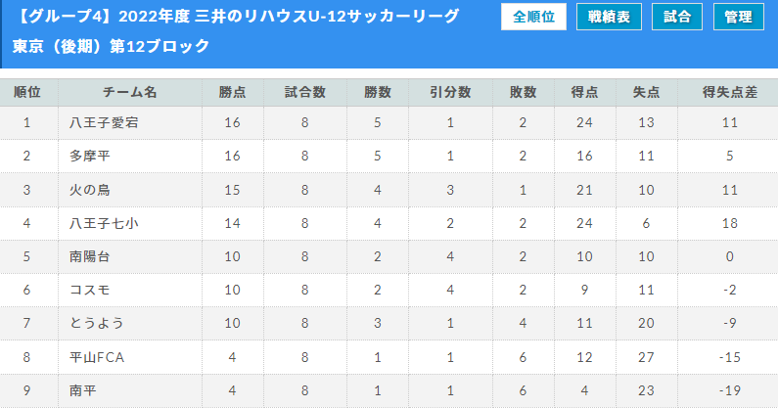
Task: Click the 勝数 column header
Action: [378, 93]
